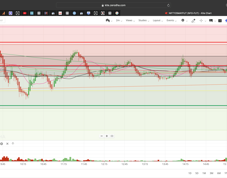
Task: Select the thick green horizontal support line
Action: click(113, 106)
